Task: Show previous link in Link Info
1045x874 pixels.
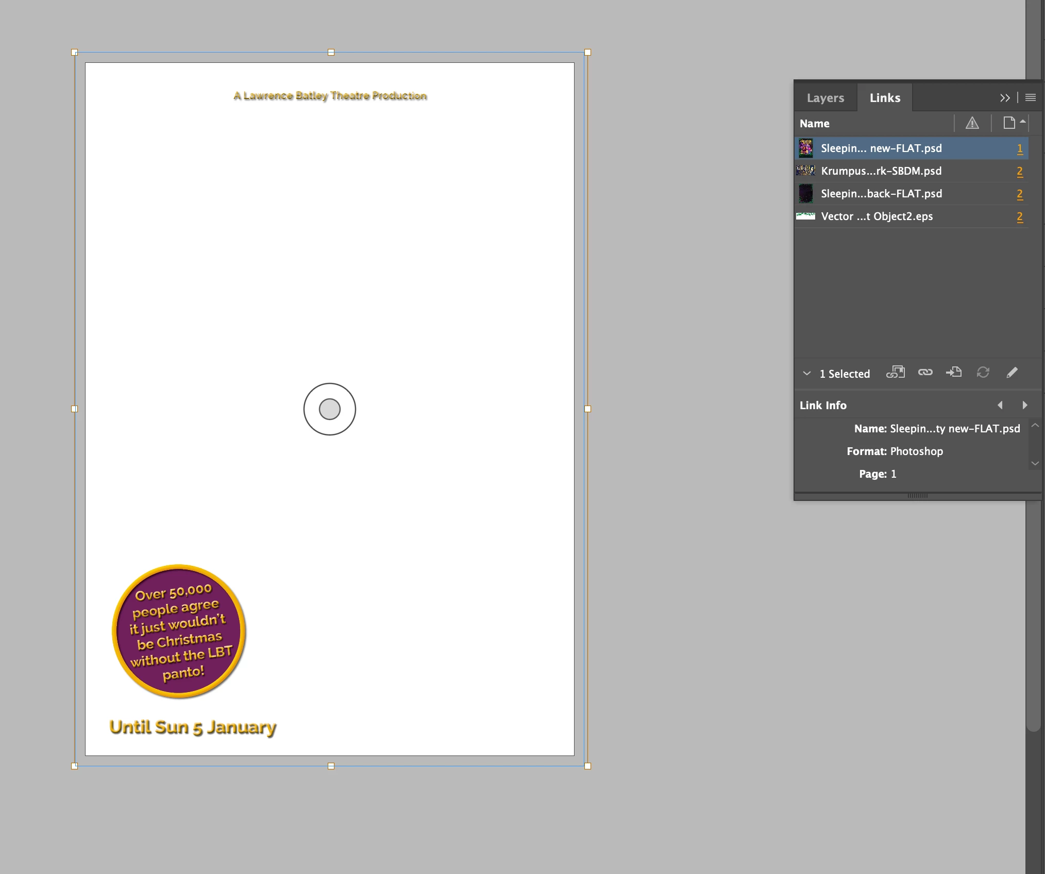Action: point(1000,405)
